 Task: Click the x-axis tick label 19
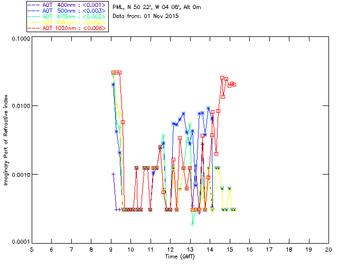[x=309, y=249]
